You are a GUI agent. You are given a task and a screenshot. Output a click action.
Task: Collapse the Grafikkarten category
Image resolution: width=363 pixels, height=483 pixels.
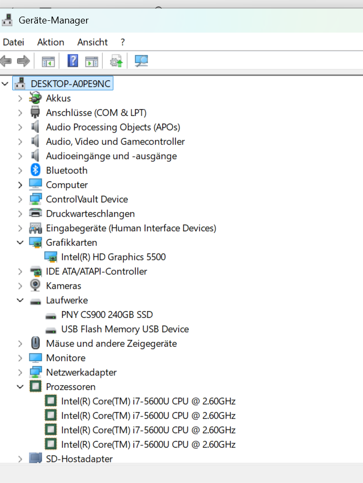coord(20,243)
